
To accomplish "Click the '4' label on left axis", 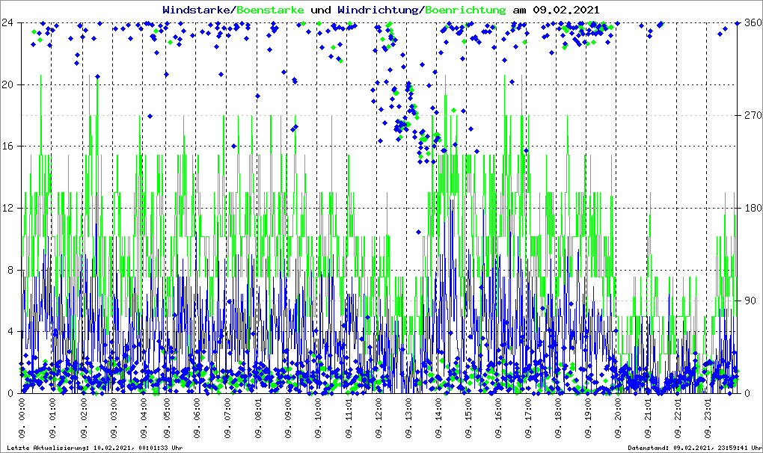I will pyautogui.click(x=13, y=332).
